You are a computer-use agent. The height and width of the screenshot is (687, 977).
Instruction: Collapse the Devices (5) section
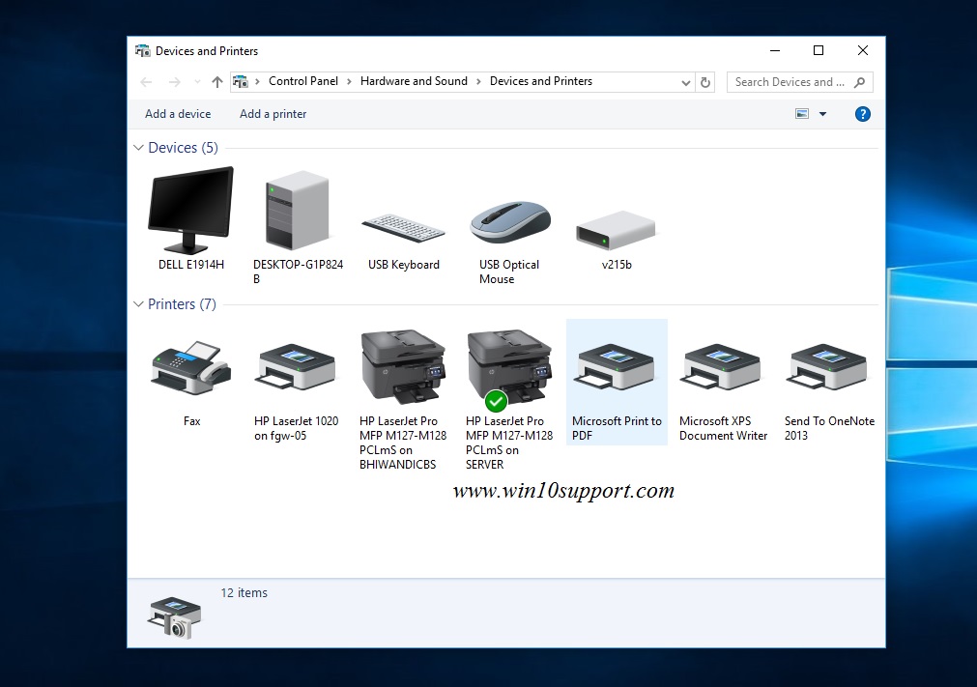(x=137, y=147)
